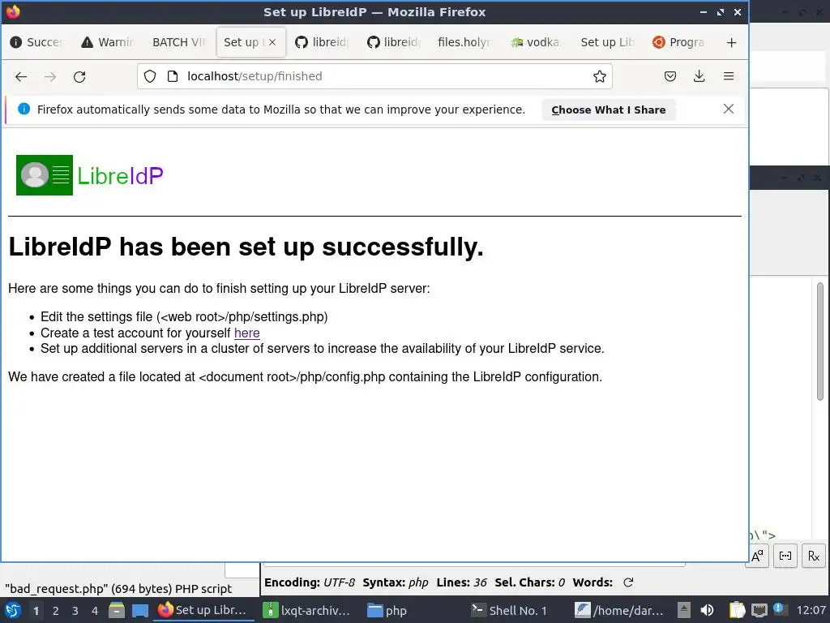
Task: Switch to the vodka tab
Action: (536, 42)
